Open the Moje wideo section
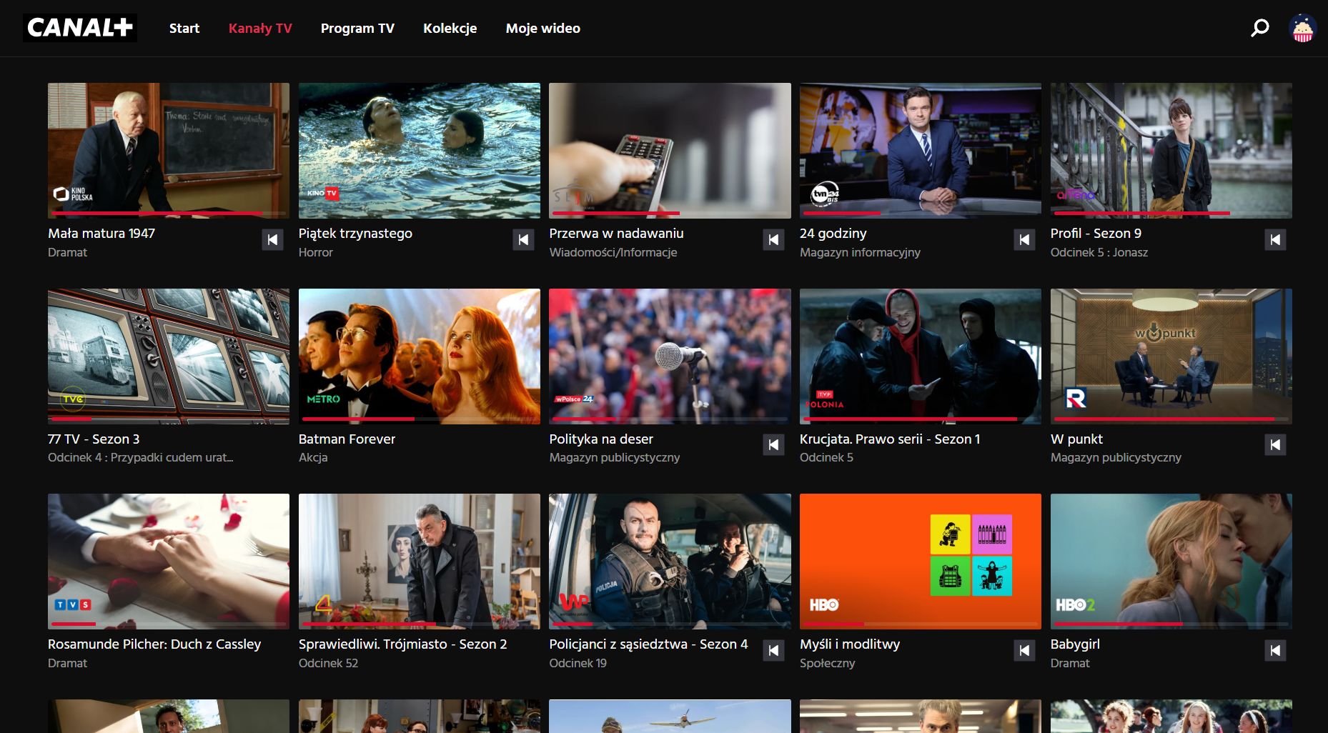1328x733 pixels. coord(543,28)
